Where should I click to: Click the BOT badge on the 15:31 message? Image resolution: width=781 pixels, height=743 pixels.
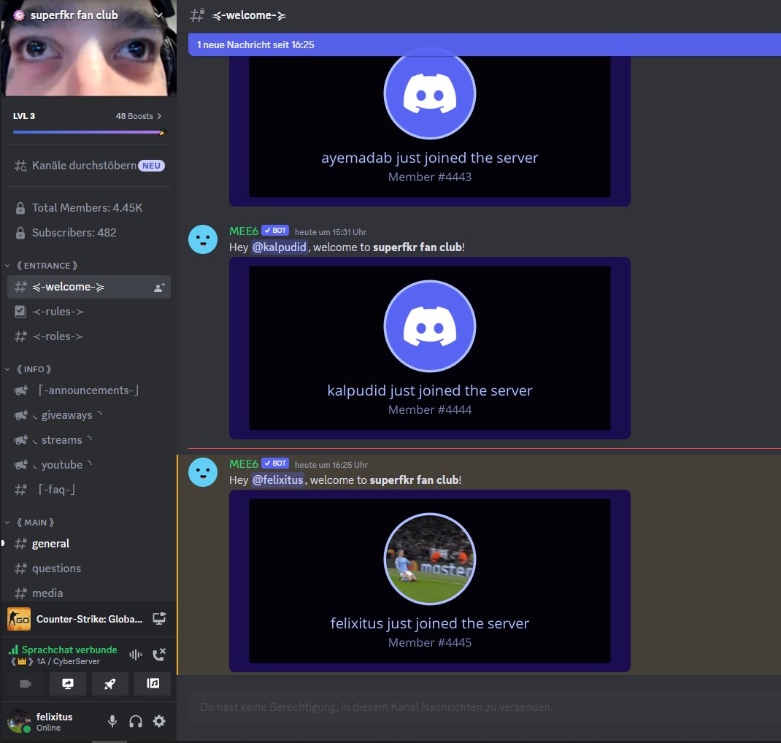(x=275, y=231)
